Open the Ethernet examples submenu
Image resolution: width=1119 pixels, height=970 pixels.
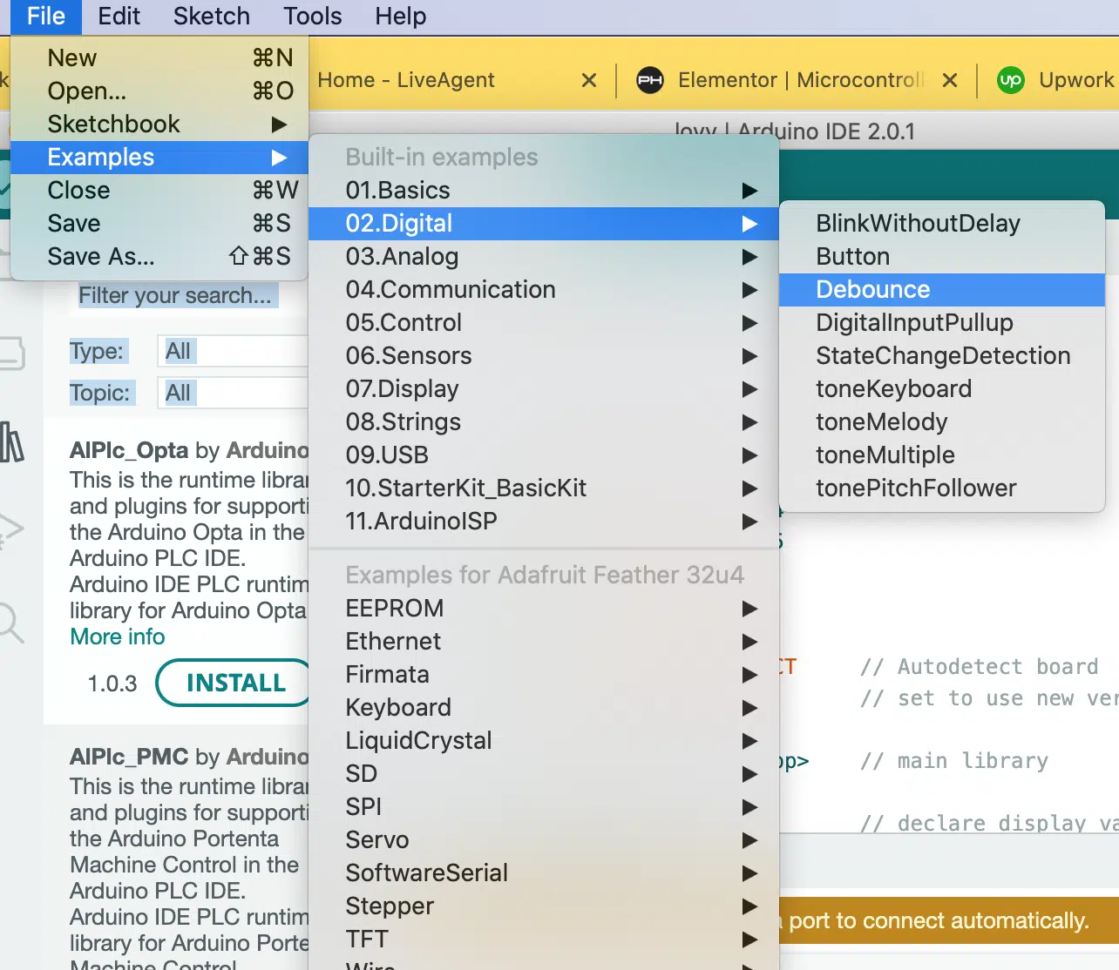544,642
